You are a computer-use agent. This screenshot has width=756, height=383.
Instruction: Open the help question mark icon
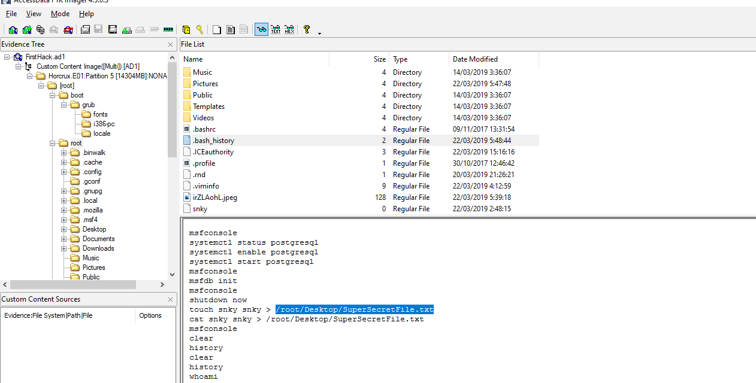(x=307, y=29)
